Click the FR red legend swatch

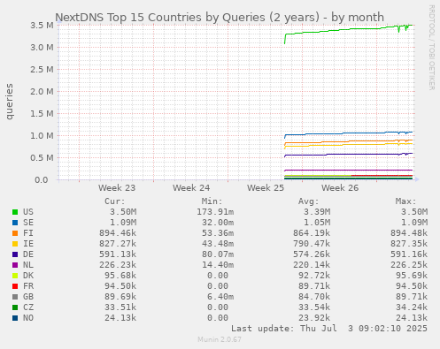click(15, 286)
